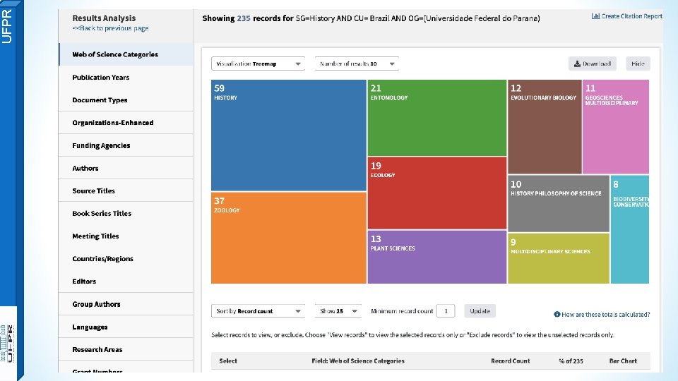Image resolution: width=678 pixels, height=381 pixels.
Task: Select Publication Years in sidebar
Action: (x=101, y=78)
